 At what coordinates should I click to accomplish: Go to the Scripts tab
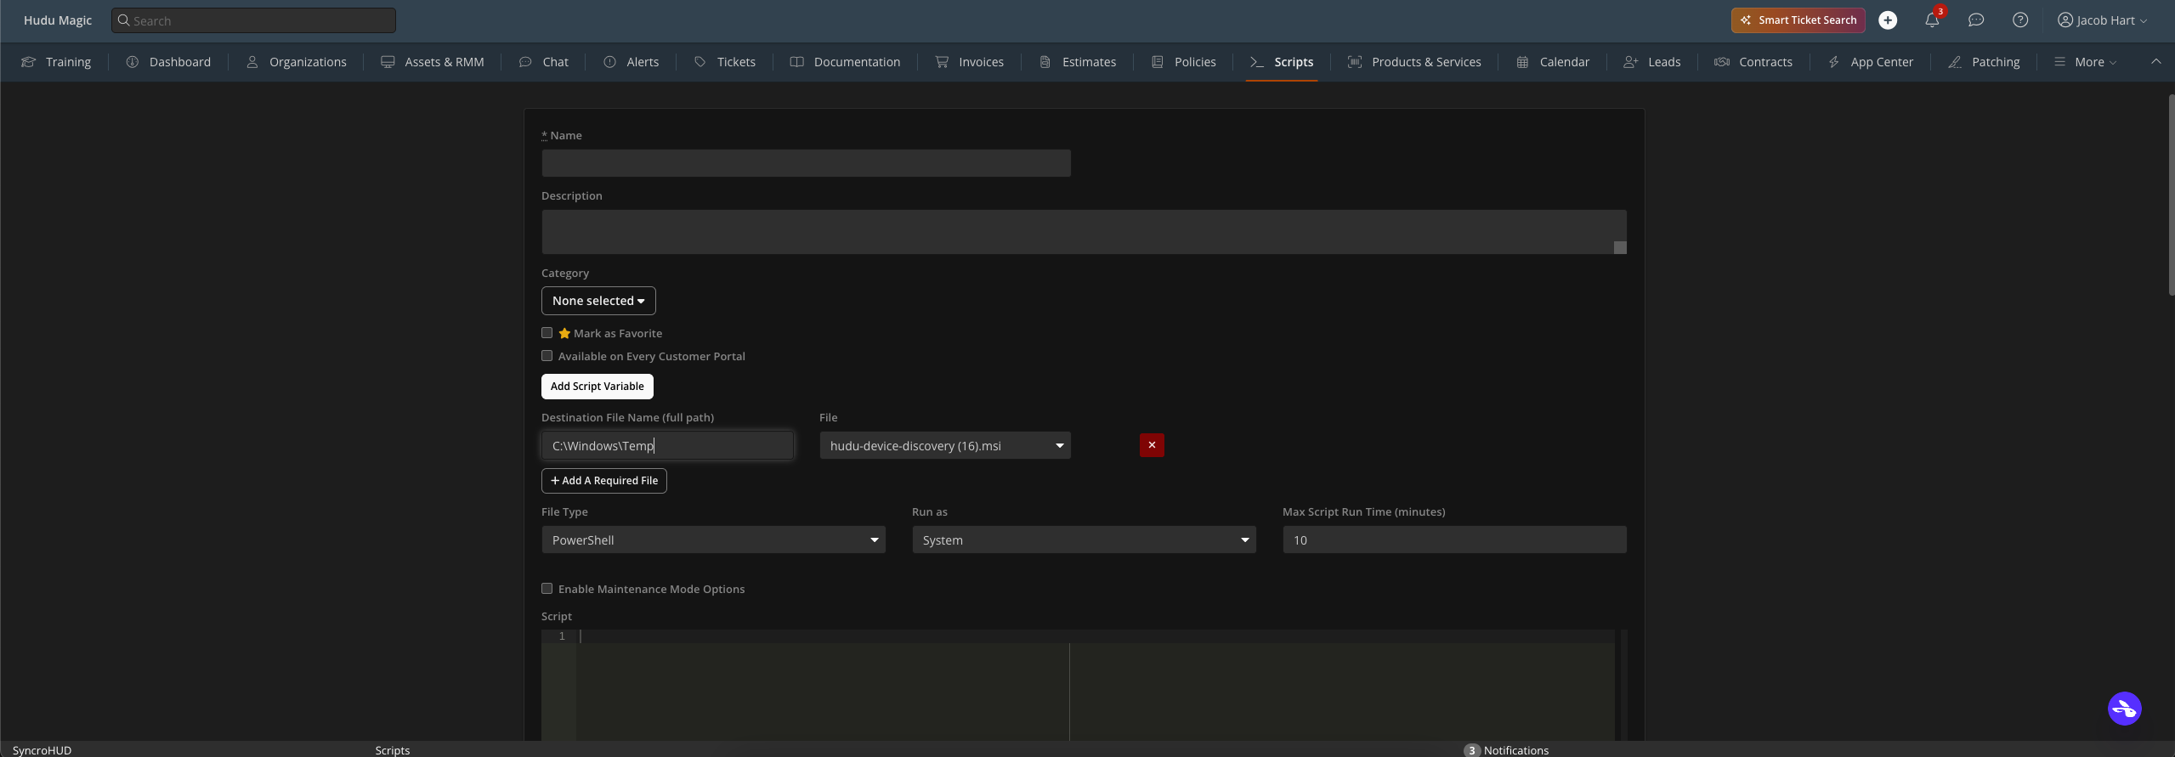coord(1282,62)
